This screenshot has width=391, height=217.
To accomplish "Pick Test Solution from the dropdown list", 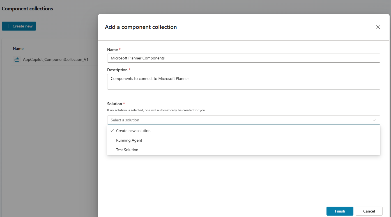I will (127, 150).
